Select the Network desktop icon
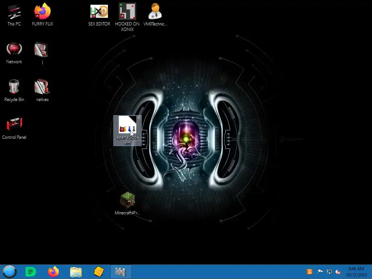372x279 pixels. [x=14, y=53]
